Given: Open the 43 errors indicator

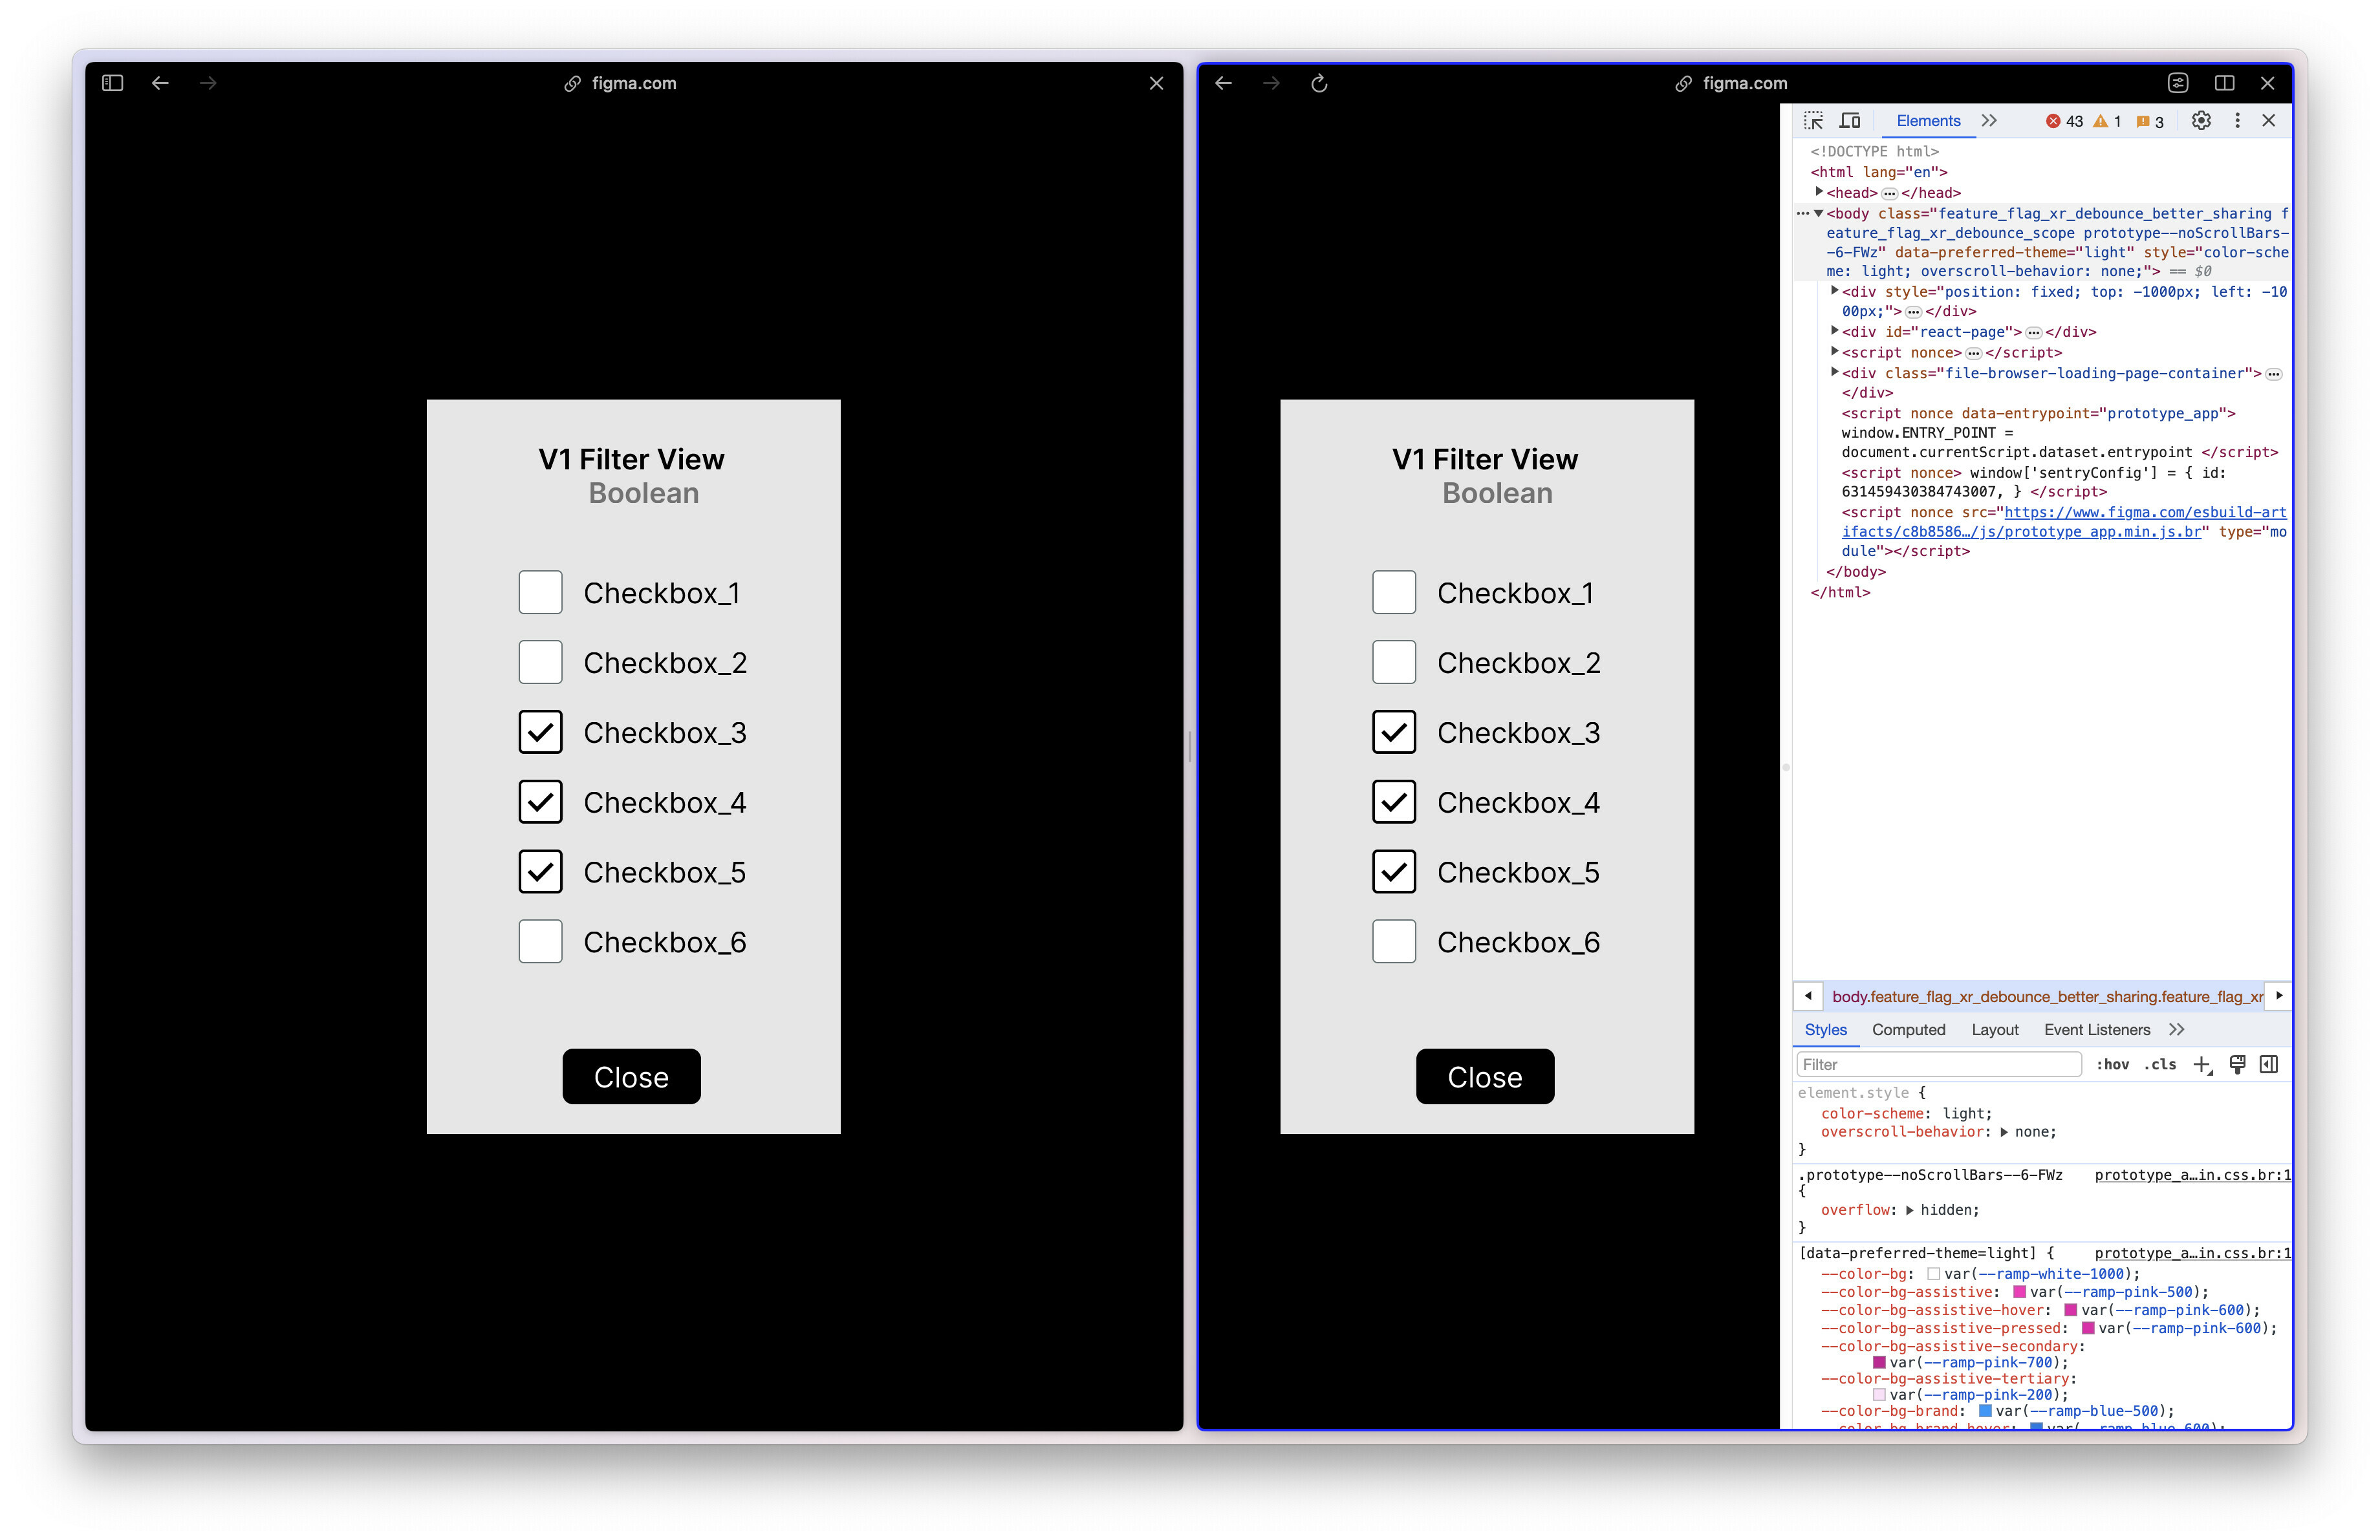Looking at the screenshot, I should [2064, 122].
